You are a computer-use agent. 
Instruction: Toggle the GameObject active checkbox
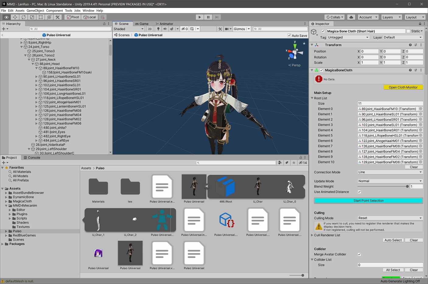pyautogui.click(x=323, y=31)
